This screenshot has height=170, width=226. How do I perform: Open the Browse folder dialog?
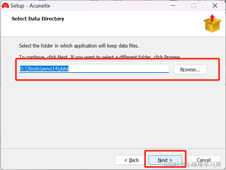pos(190,70)
